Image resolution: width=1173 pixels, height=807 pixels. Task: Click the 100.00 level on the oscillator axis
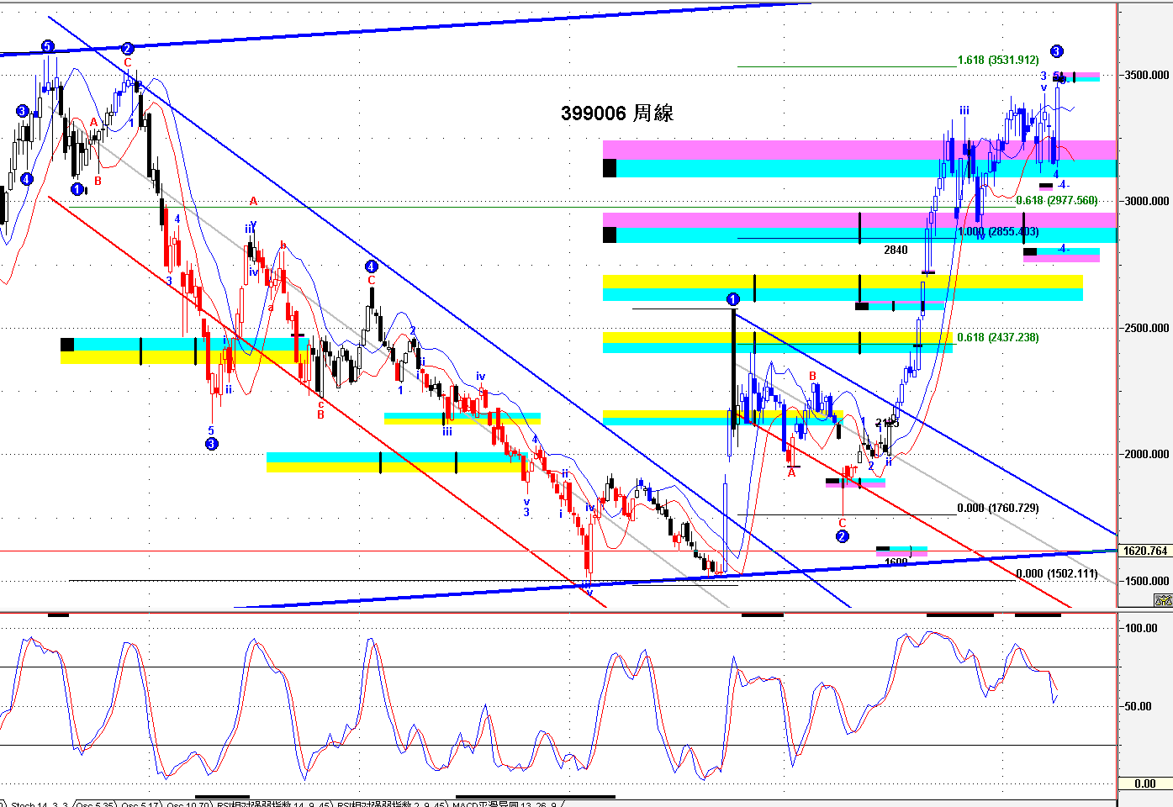(1142, 628)
